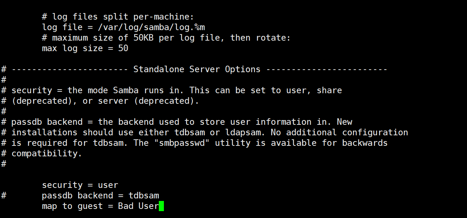Click the Standalone Server Options heading
Viewport: 467px width, 218px height.
click(x=197, y=69)
